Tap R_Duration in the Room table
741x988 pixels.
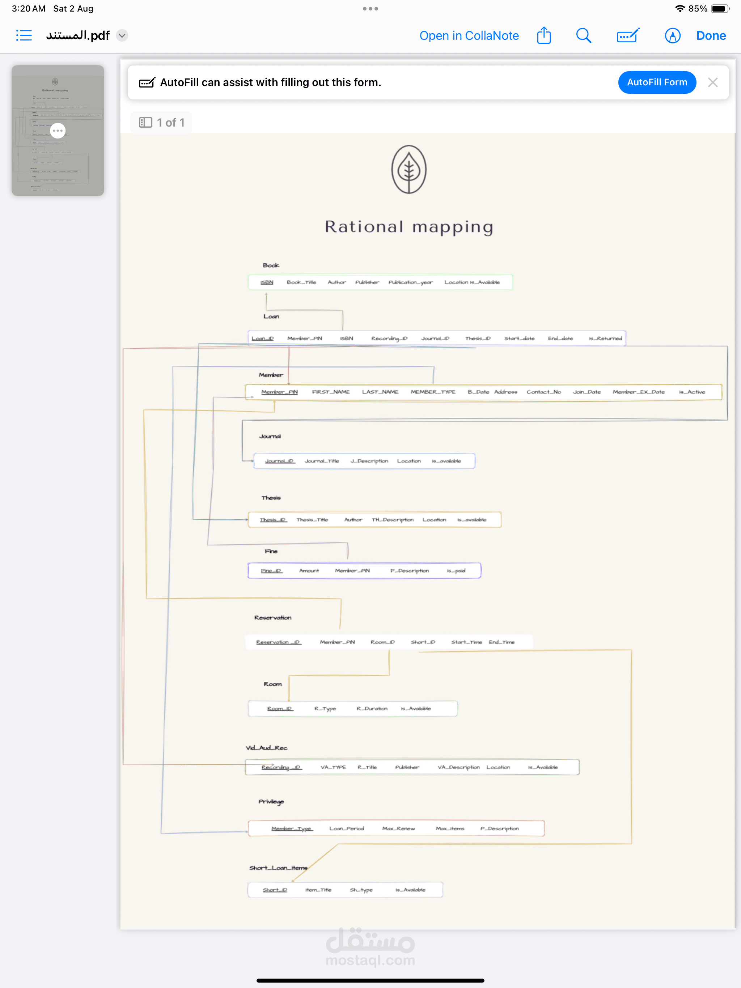click(372, 709)
